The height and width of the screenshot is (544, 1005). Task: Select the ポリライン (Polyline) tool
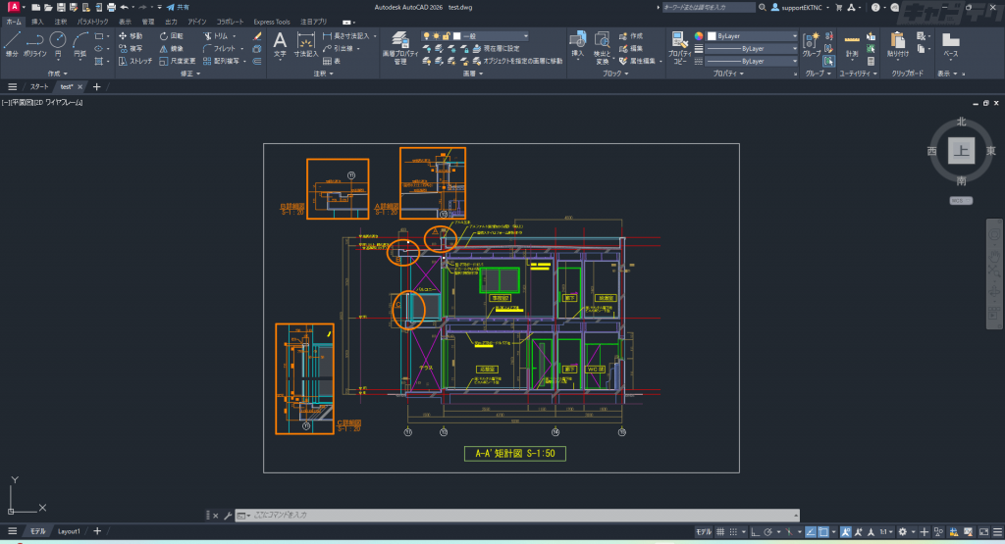34,43
